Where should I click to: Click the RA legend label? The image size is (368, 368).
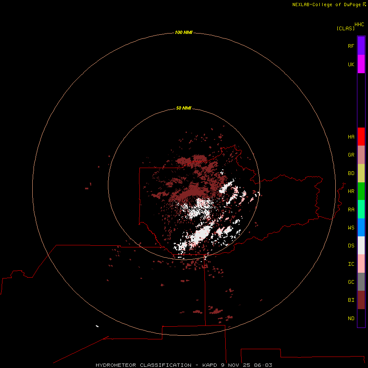[x=351, y=210]
